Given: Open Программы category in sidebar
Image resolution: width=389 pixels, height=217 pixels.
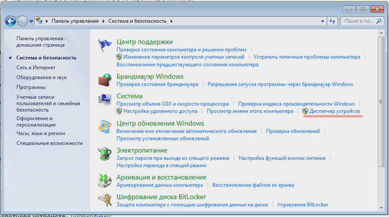Looking at the screenshot, I should click(x=31, y=87).
